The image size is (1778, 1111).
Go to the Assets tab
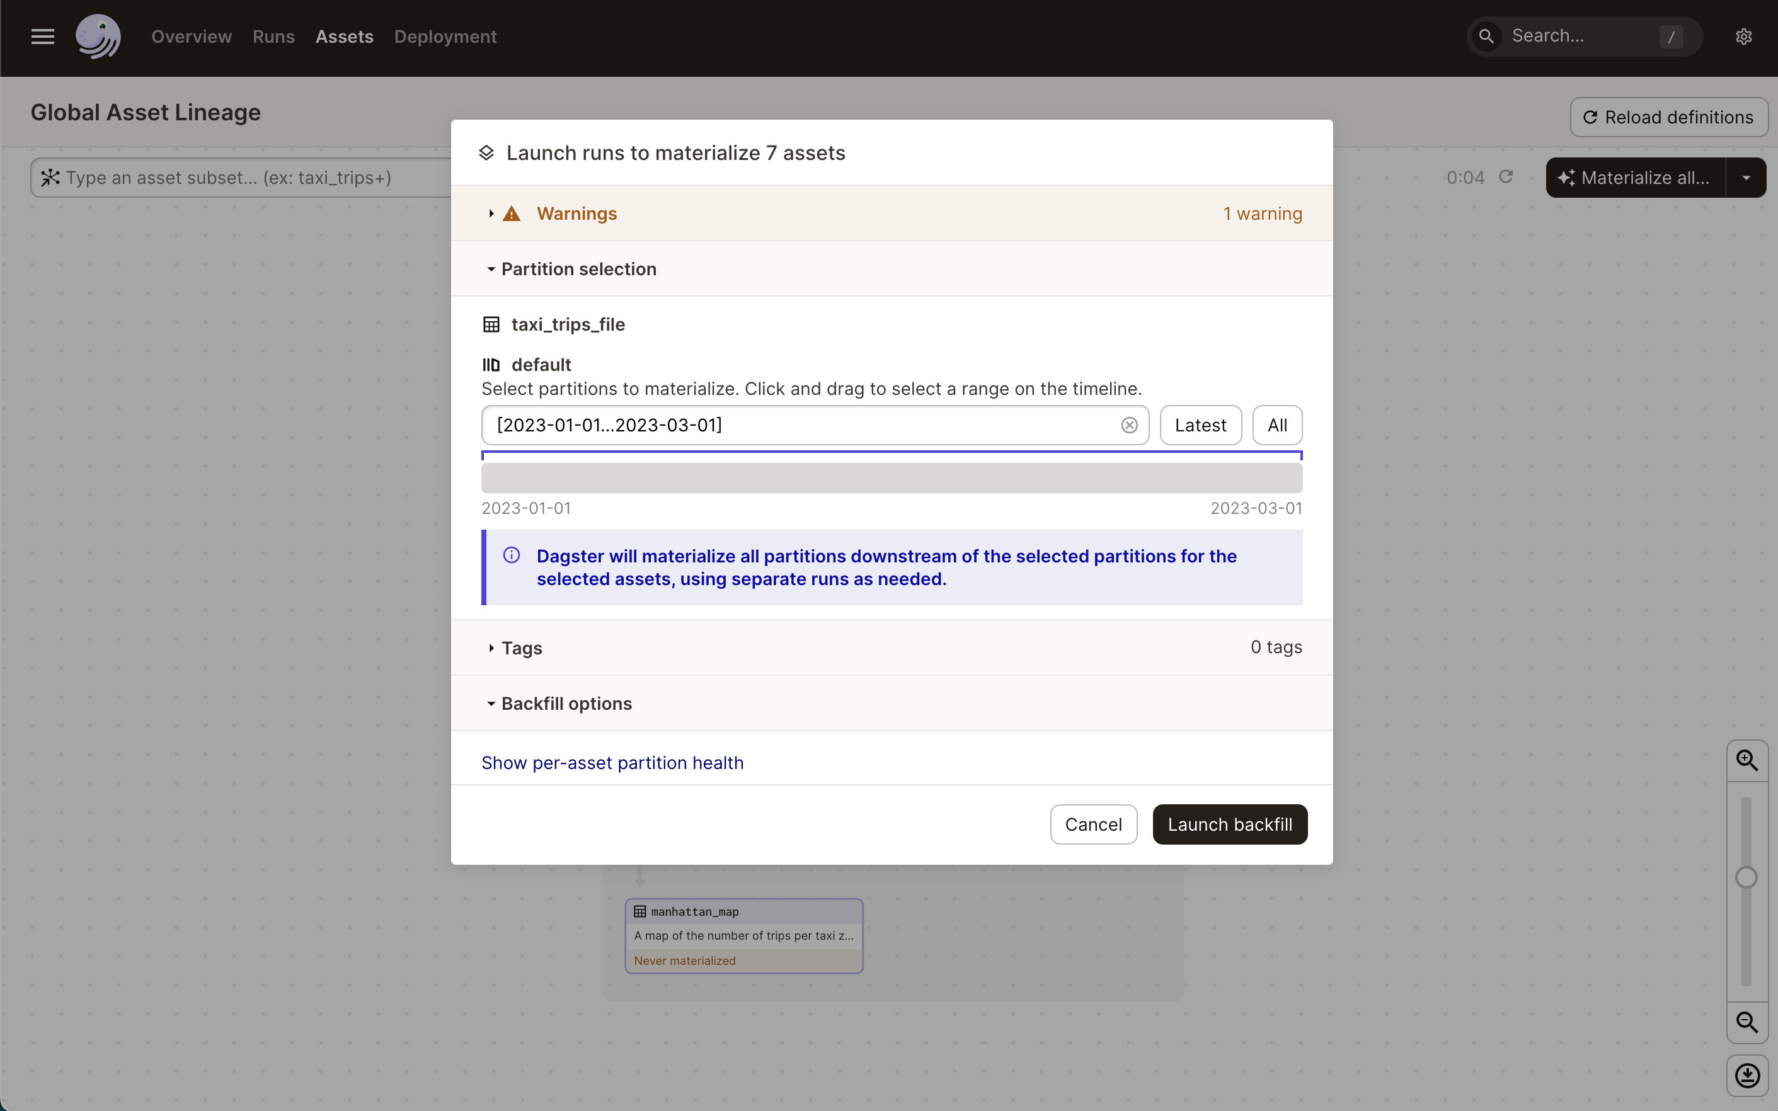tap(345, 36)
